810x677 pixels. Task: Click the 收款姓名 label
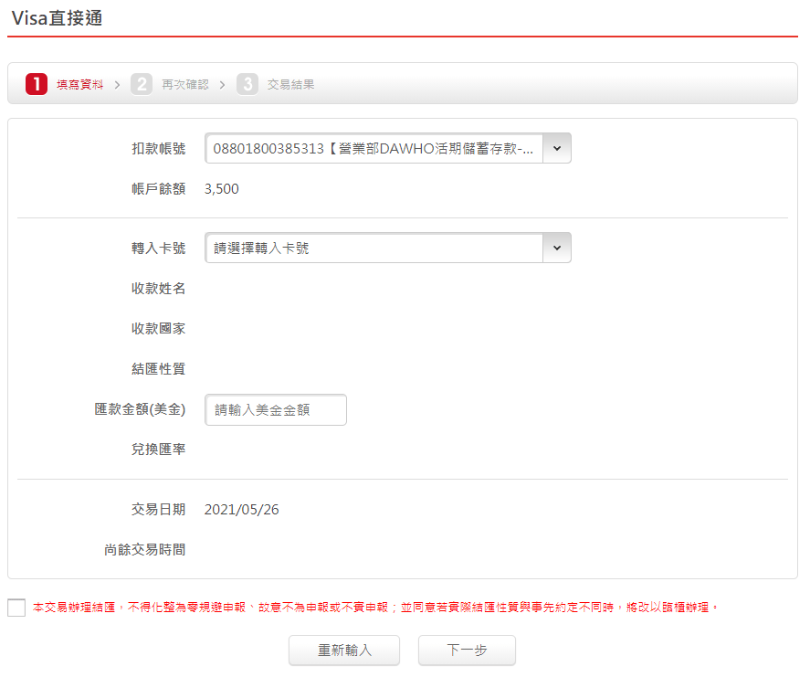coord(158,289)
